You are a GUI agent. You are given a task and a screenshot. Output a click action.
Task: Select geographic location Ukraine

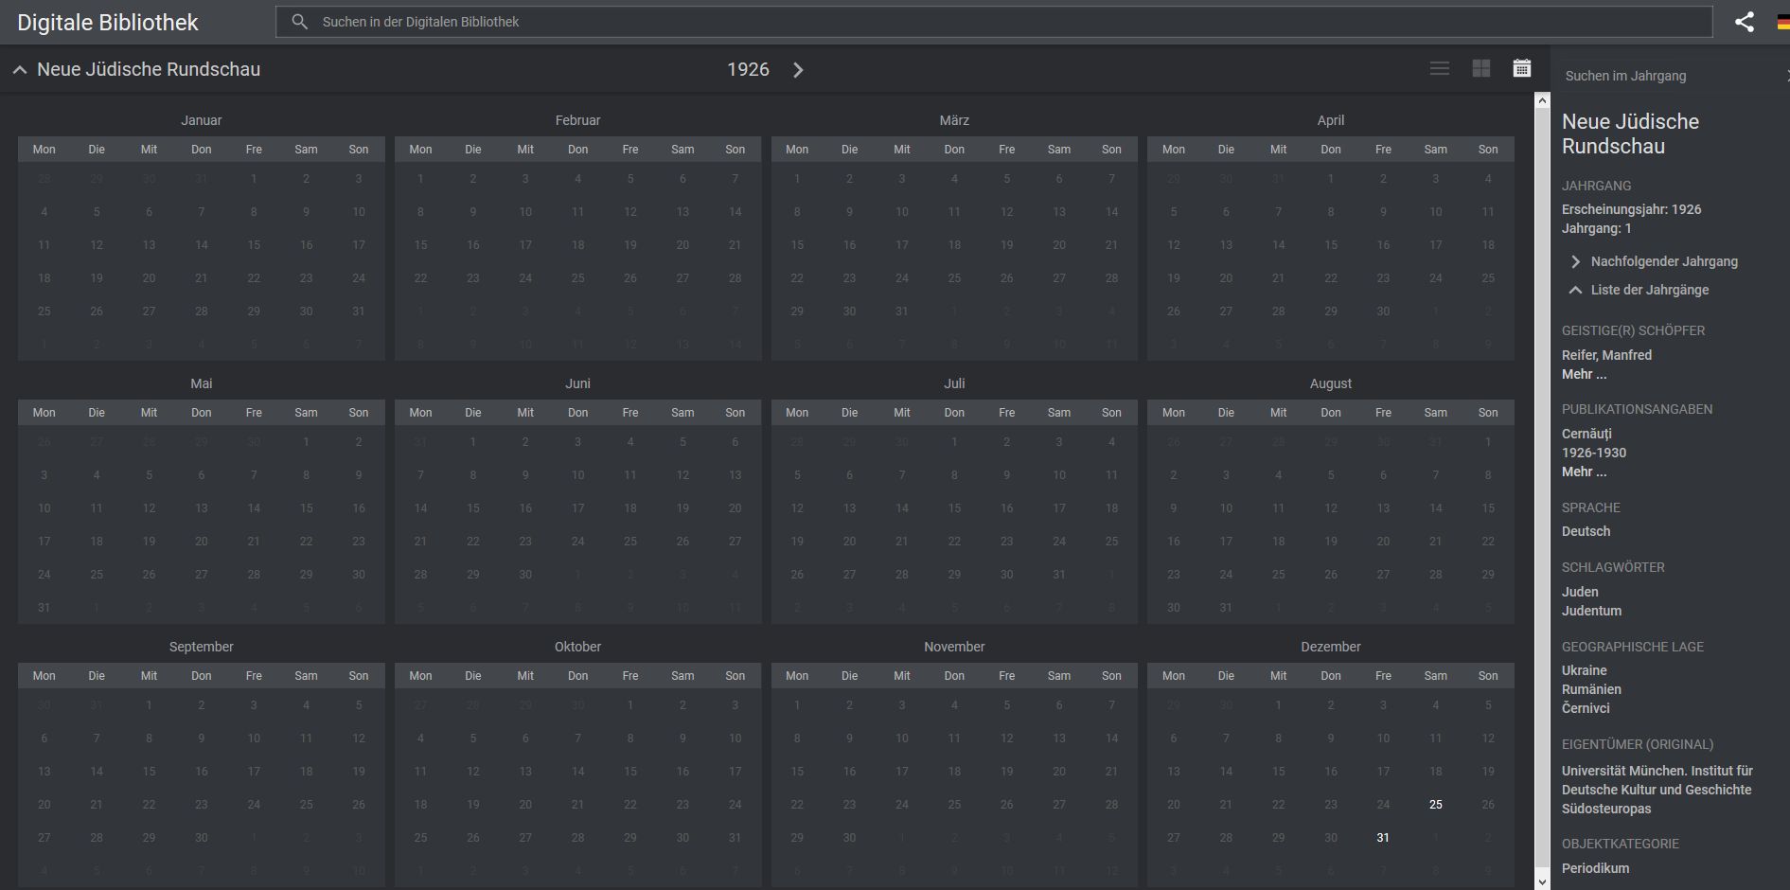1584,670
